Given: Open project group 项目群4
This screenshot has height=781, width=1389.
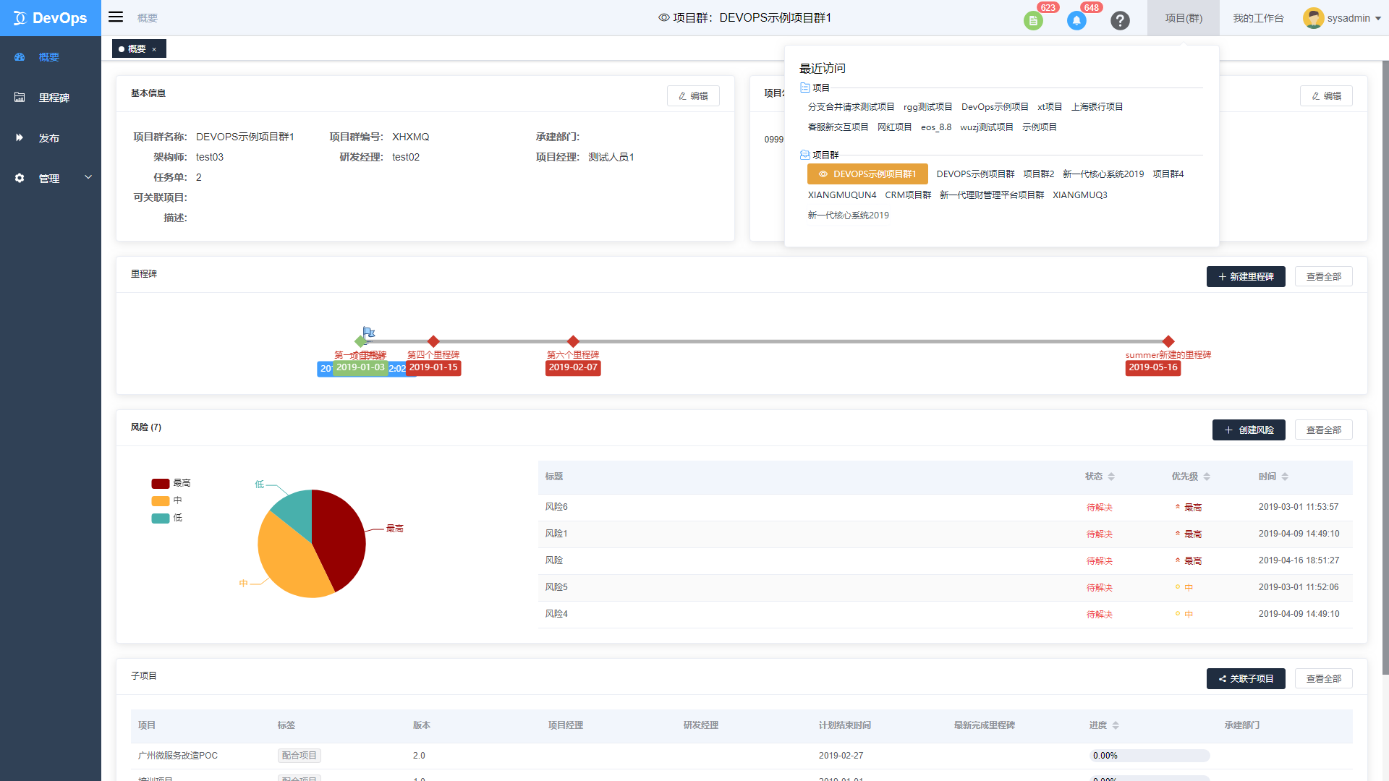Looking at the screenshot, I should pos(1168,174).
